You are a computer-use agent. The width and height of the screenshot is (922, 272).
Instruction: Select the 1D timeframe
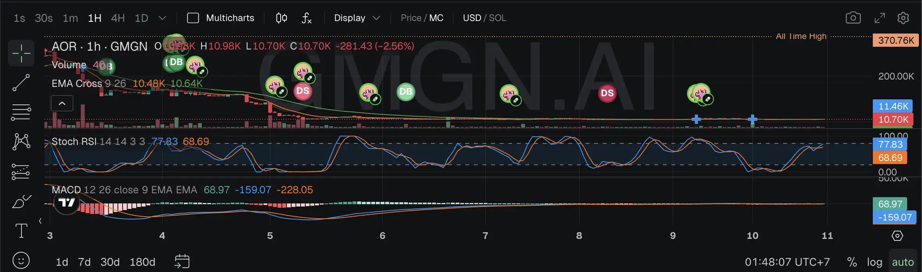coord(141,18)
